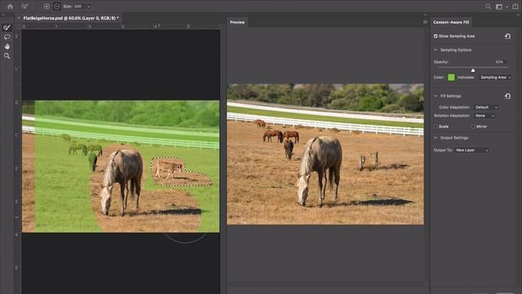Select the Content-Aware Fill panel tab
Image resolution: width=522 pixels, height=294 pixels.
[451, 22]
